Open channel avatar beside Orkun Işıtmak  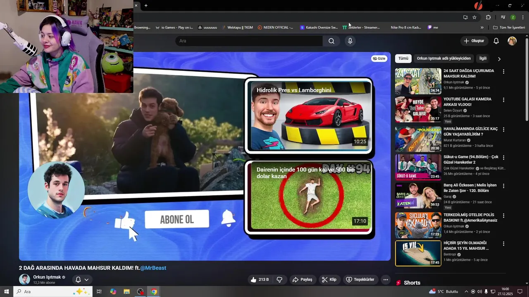(24, 279)
